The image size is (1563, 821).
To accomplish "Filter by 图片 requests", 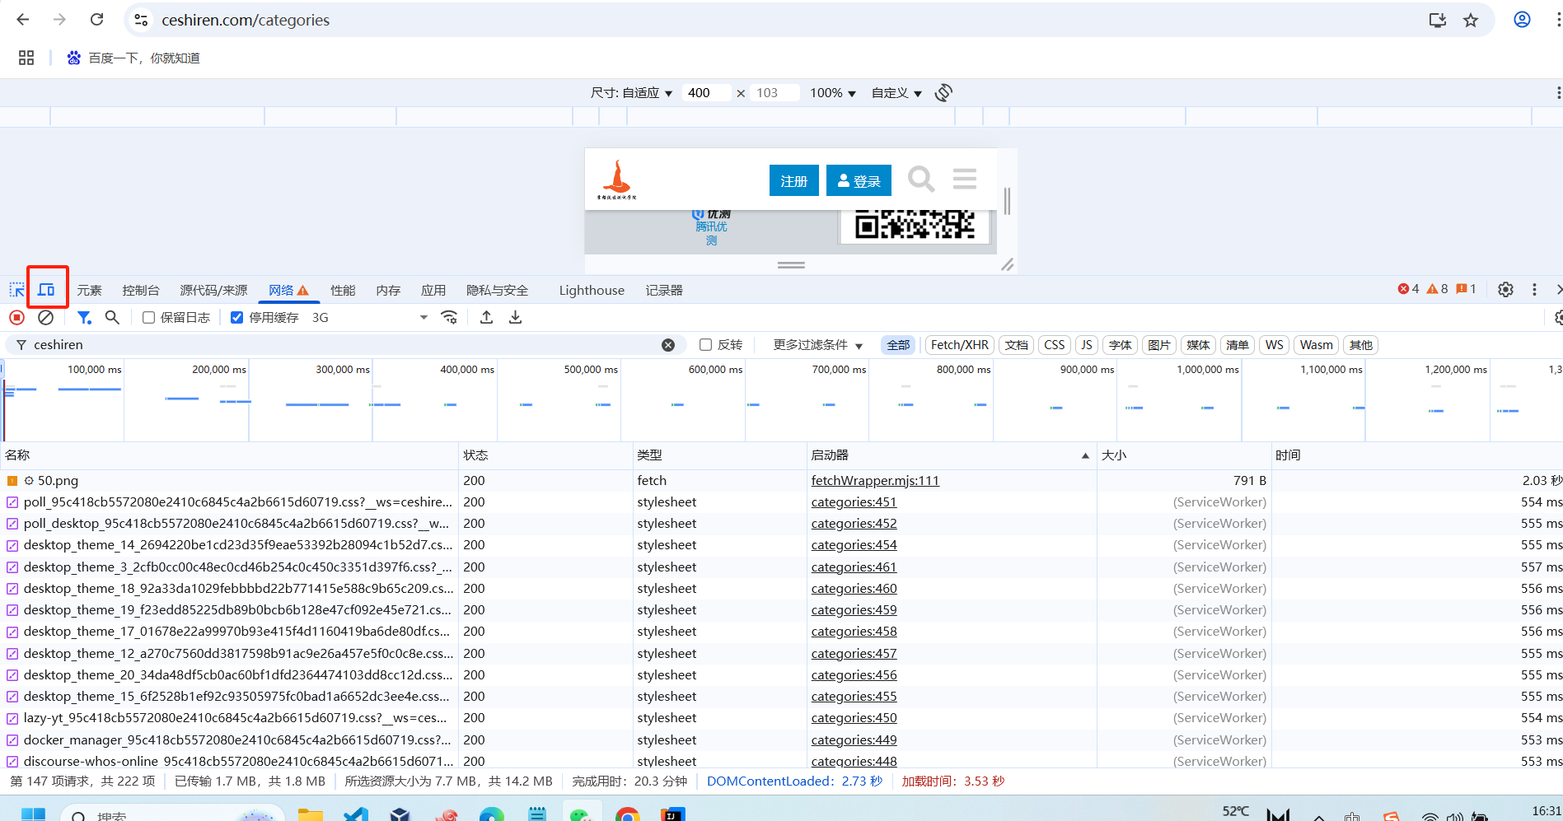I will pos(1158,345).
